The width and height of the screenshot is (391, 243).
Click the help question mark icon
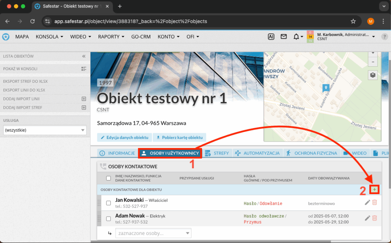click(384, 37)
